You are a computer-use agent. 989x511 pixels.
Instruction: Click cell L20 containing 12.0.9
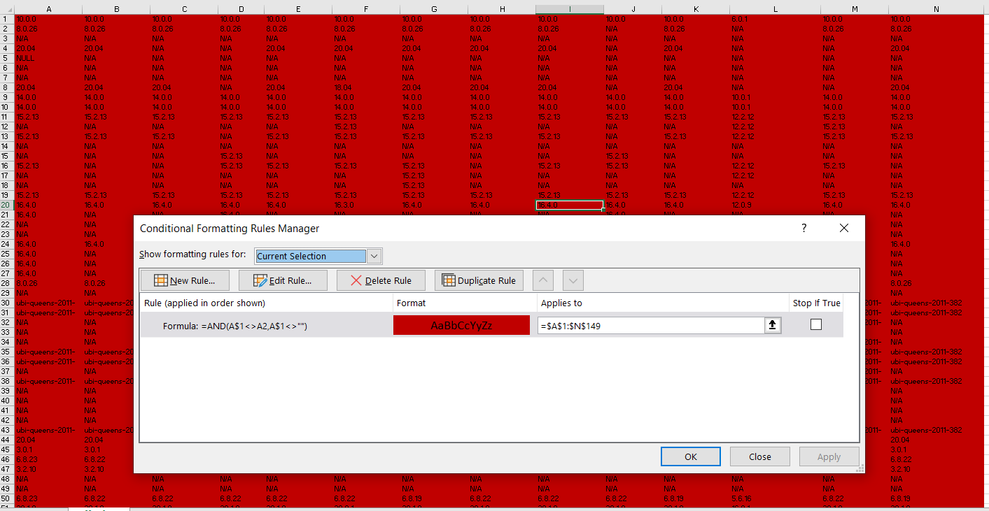tap(775, 205)
